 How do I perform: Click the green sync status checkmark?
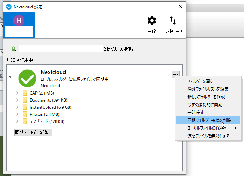[x=27, y=78]
